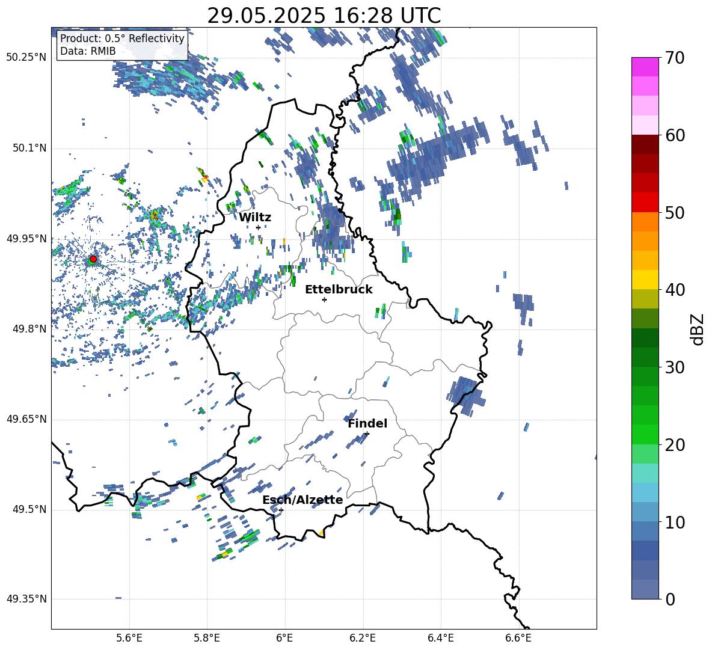Click the 5.6°E longitude label
This screenshot has height=650, width=712.
pyautogui.click(x=129, y=638)
